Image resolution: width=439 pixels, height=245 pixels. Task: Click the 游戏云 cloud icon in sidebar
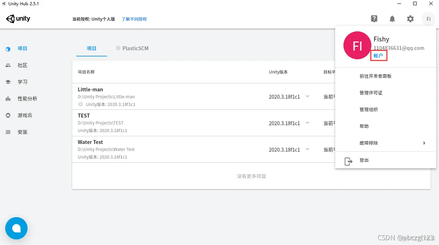coord(8,115)
